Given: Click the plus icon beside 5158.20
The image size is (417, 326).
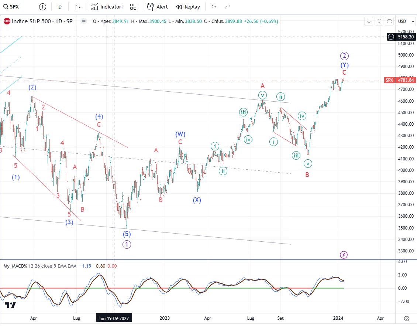Looking at the screenshot, I should [x=391, y=37].
